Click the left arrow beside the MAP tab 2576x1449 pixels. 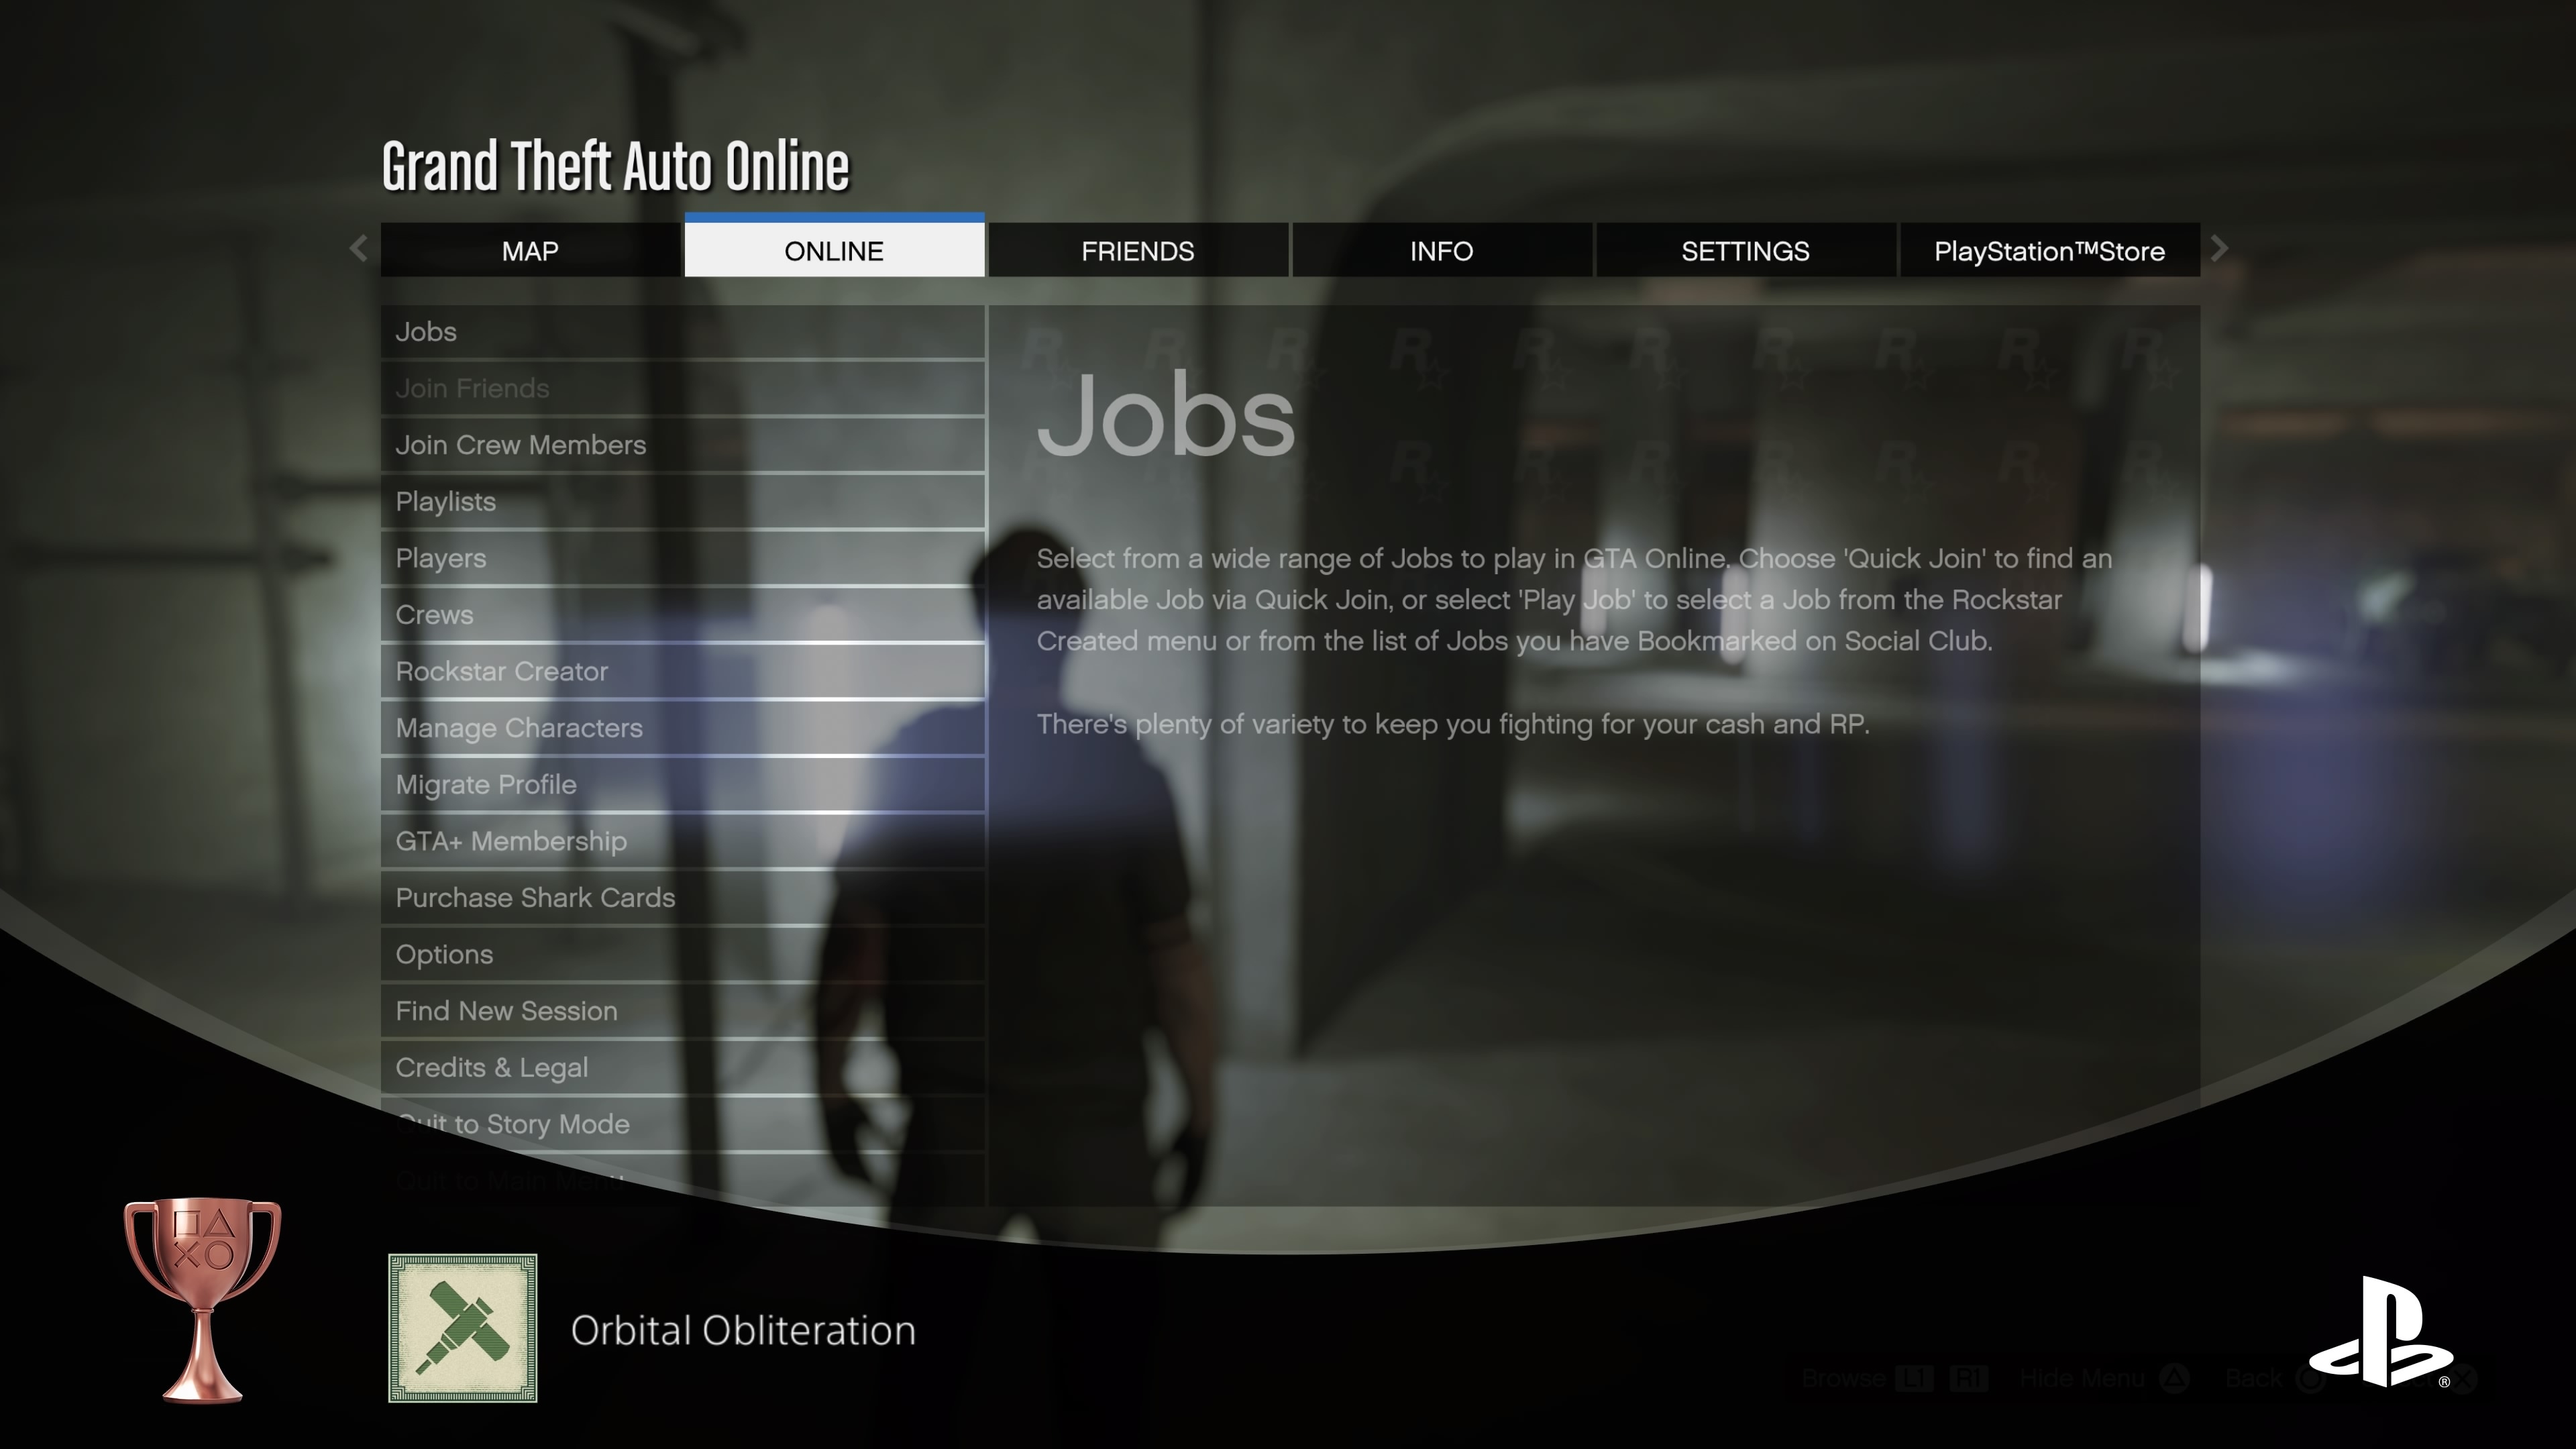tap(359, 248)
